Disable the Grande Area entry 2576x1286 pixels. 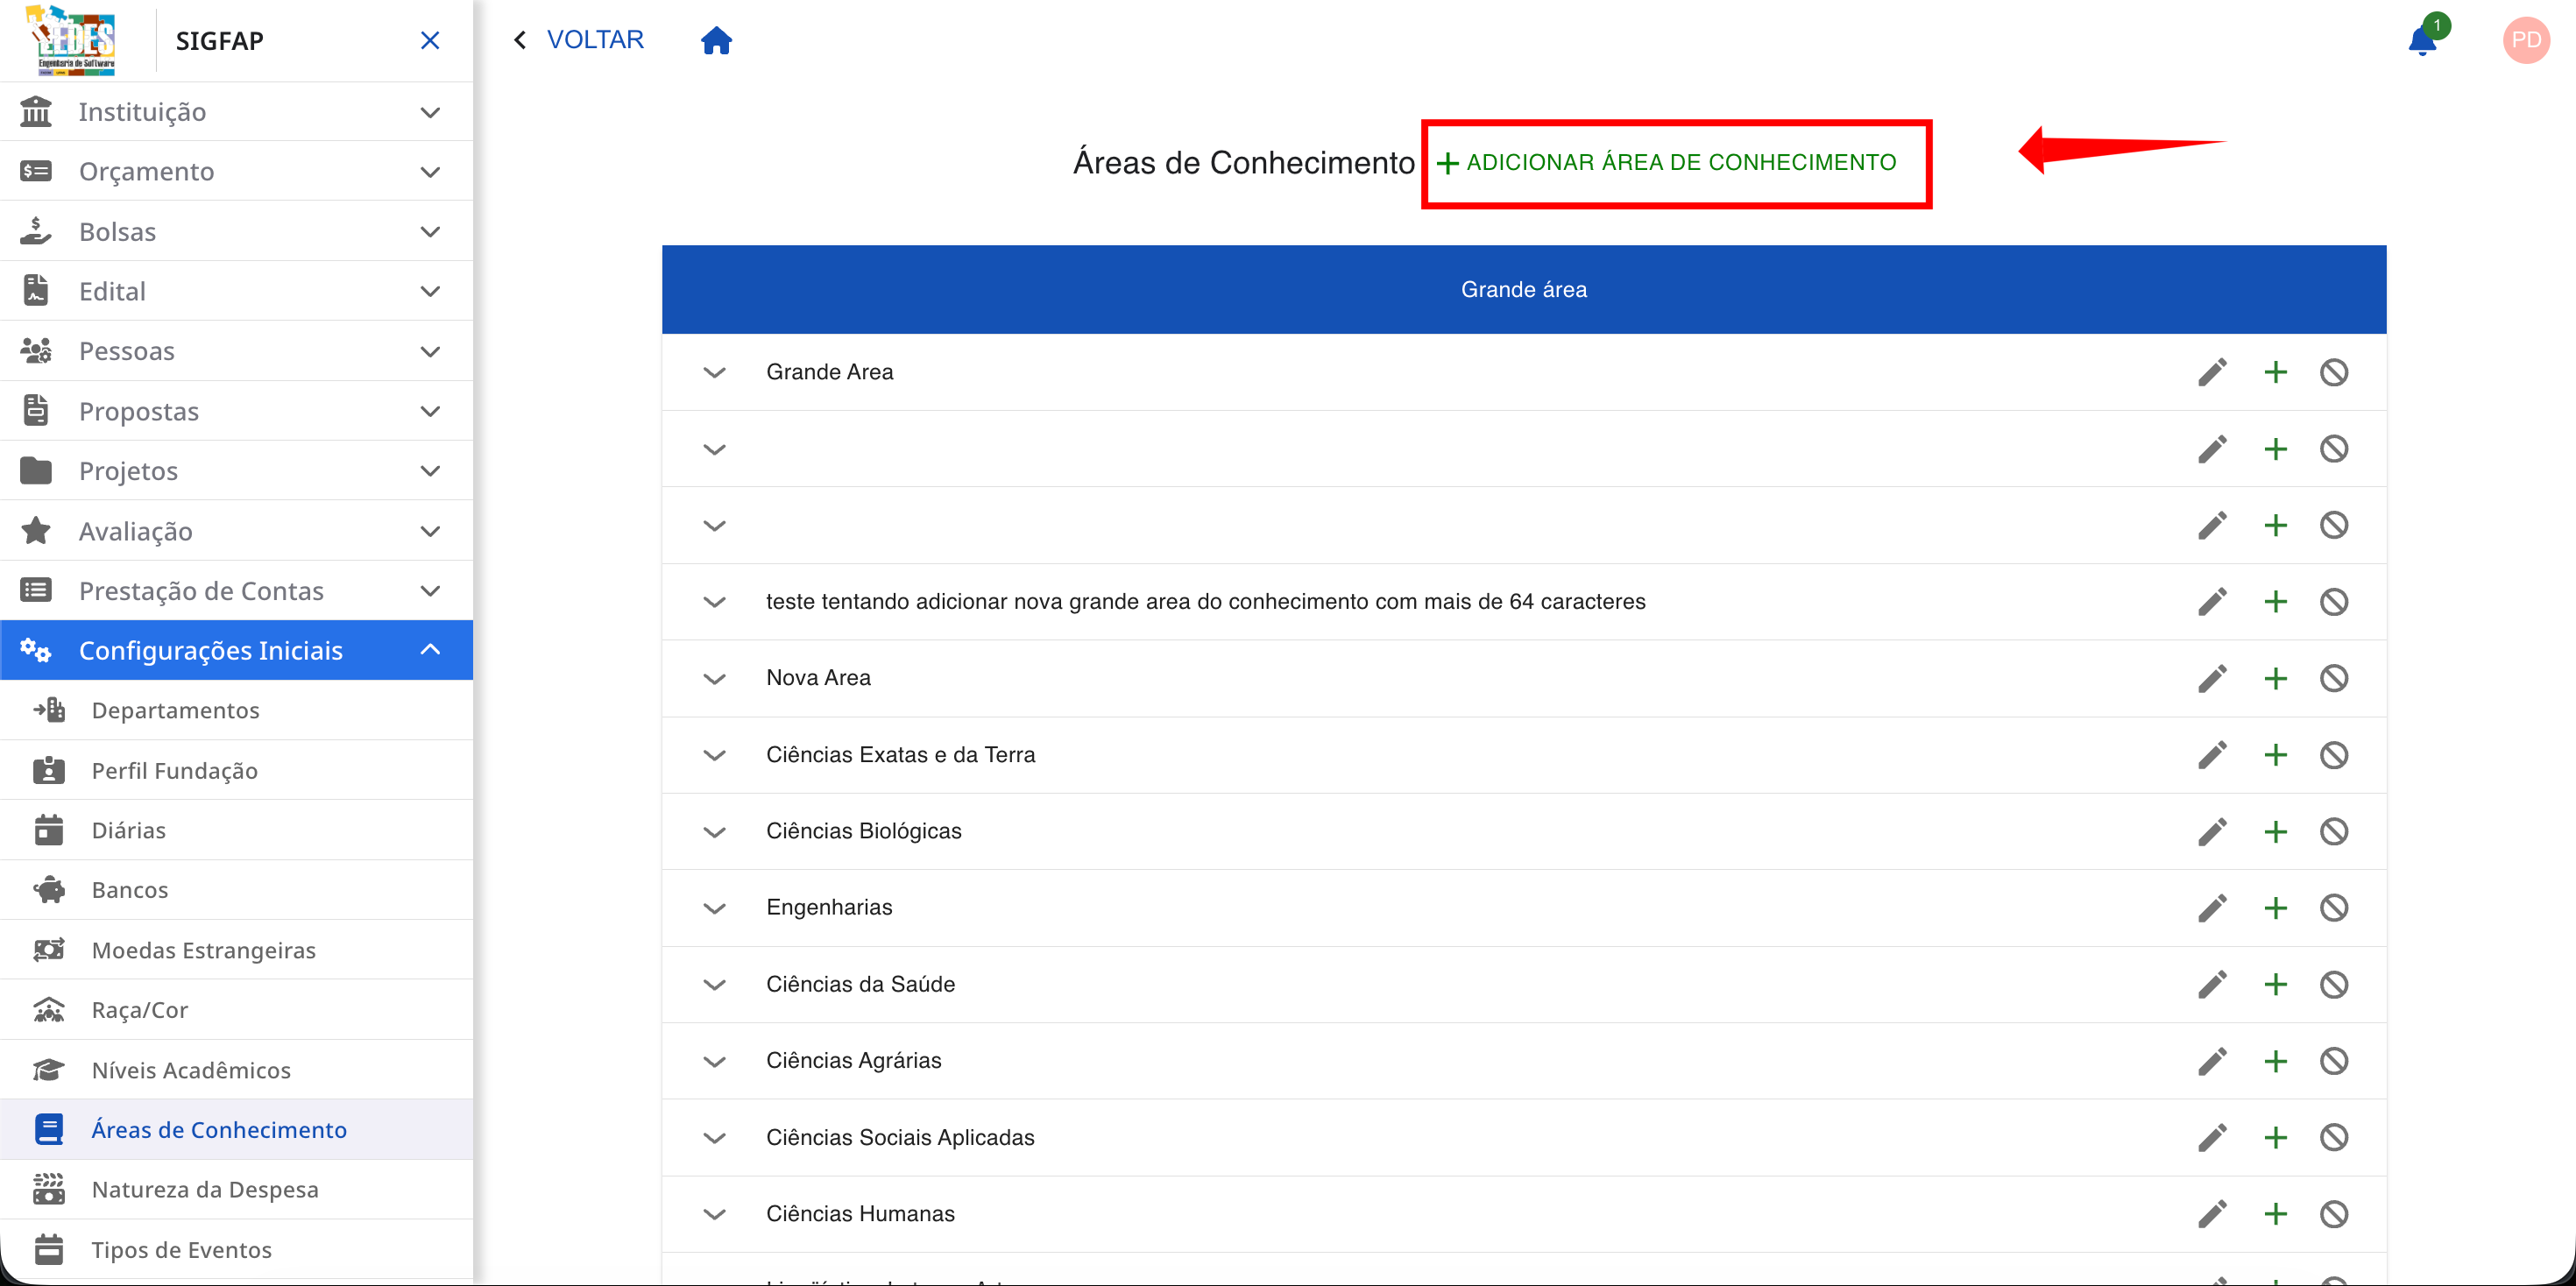click(2335, 371)
